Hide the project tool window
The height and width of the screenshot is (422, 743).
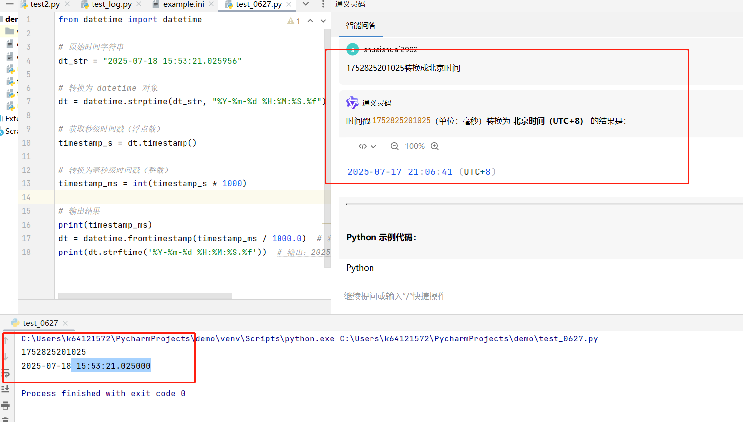9,4
